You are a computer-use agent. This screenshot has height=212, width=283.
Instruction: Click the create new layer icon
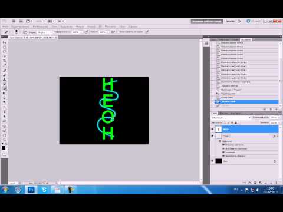(271, 183)
